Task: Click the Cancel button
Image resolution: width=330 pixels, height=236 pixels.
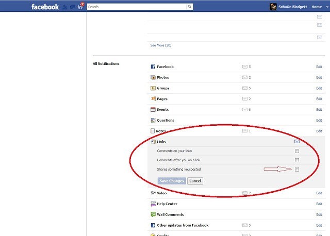Action: coord(195,181)
